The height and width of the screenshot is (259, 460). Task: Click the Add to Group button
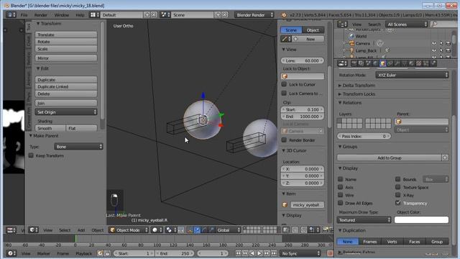point(389,158)
